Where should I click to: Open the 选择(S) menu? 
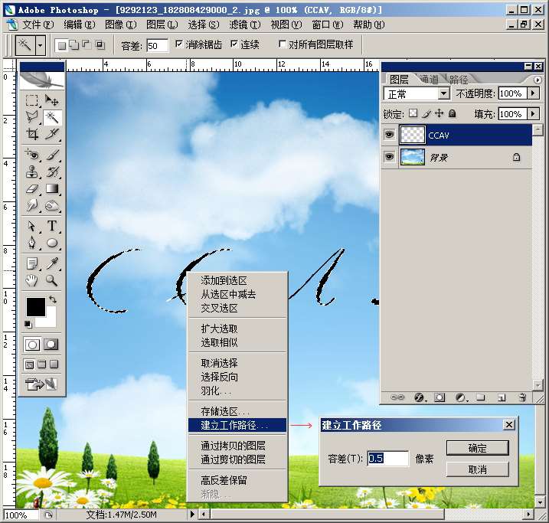[x=204, y=25]
